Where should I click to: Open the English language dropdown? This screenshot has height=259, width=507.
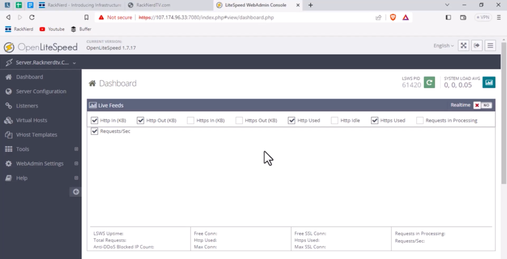(443, 45)
